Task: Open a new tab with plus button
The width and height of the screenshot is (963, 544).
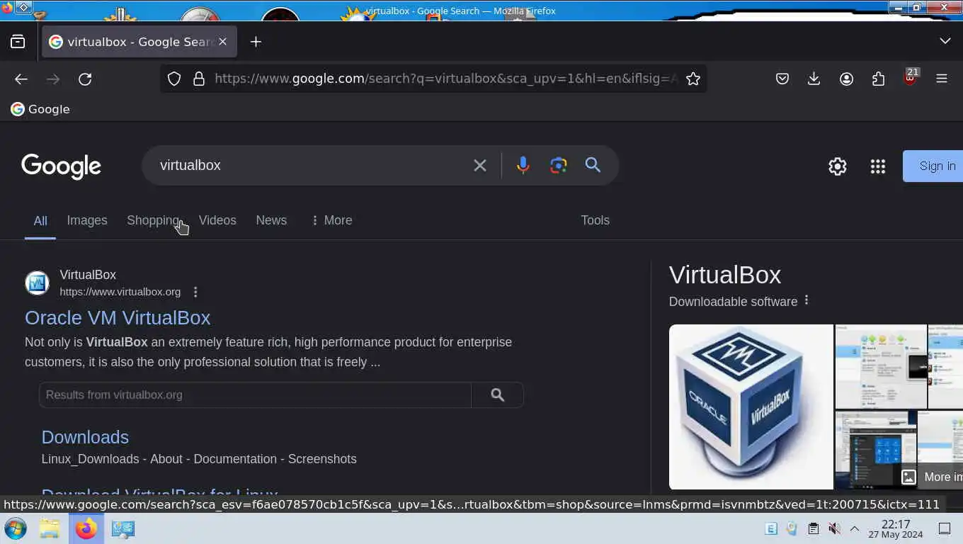Action: (256, 42)
